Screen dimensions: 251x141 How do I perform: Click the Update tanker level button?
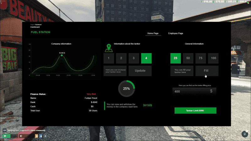(140, 71)
